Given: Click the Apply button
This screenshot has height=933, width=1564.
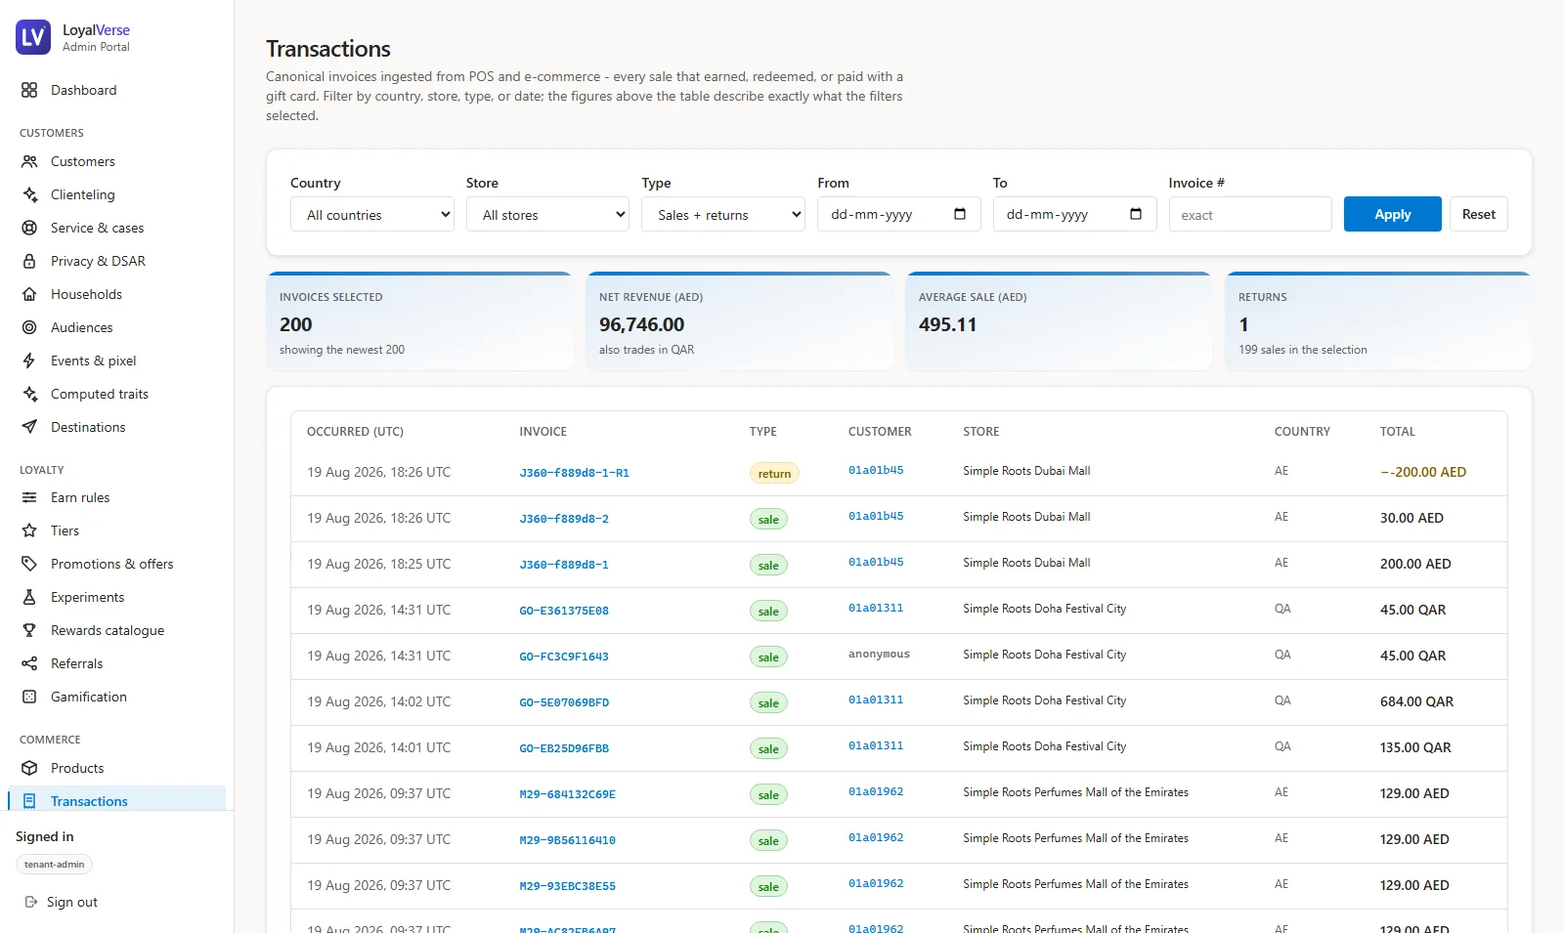Looking at the screenshot, I should tap(1392, 214).
